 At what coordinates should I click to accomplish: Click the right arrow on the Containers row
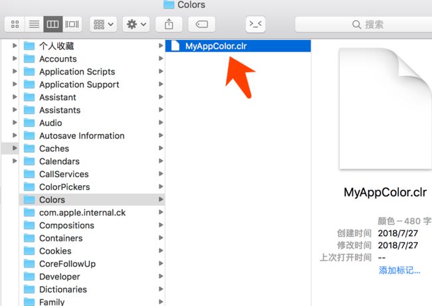click(161, 238)
